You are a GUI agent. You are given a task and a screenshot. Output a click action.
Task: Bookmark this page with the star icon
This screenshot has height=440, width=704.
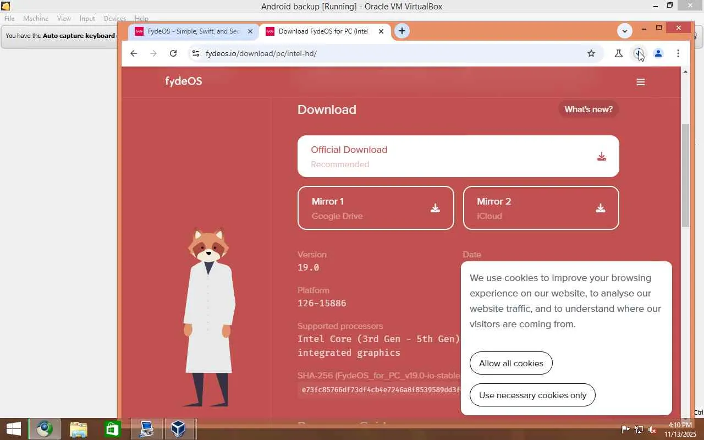(591, 53)
